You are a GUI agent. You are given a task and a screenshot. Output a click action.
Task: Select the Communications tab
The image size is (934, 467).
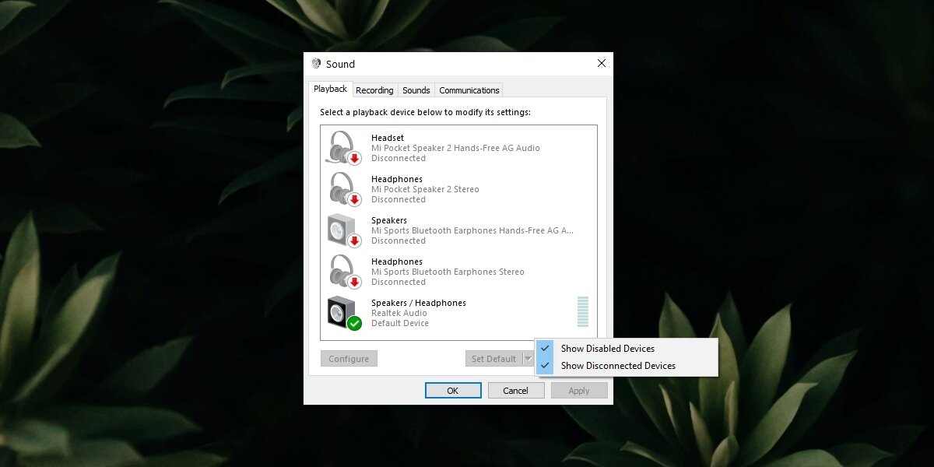click(469, 90)
